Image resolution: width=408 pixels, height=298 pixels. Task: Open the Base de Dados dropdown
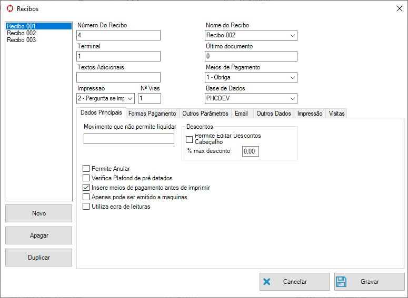[x=292, y=99]
